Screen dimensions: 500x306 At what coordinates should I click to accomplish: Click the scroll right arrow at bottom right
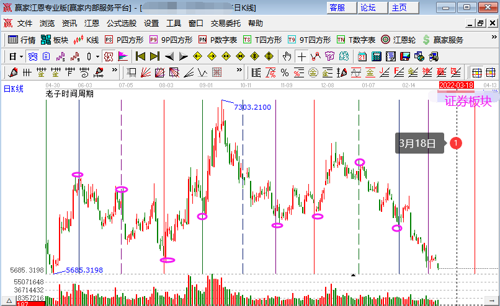[491, 301]
